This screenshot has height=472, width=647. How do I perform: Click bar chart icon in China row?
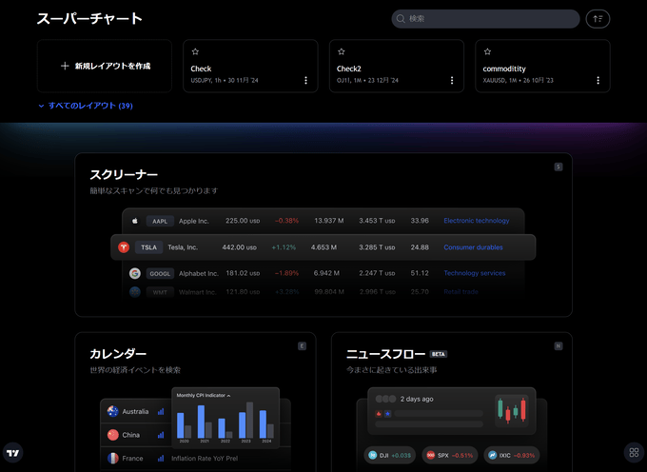tap(161, 435)
